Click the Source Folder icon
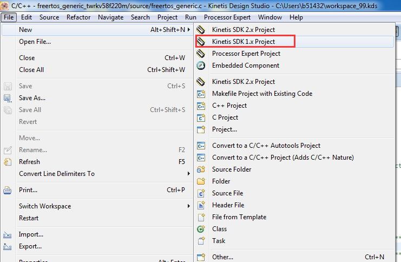Image resolution: width=401 pixels, height=262 pixels. click(201, 169)
